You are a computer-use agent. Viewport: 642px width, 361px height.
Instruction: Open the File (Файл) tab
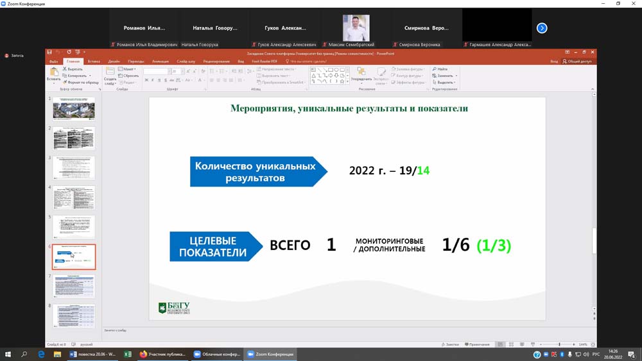54,62
